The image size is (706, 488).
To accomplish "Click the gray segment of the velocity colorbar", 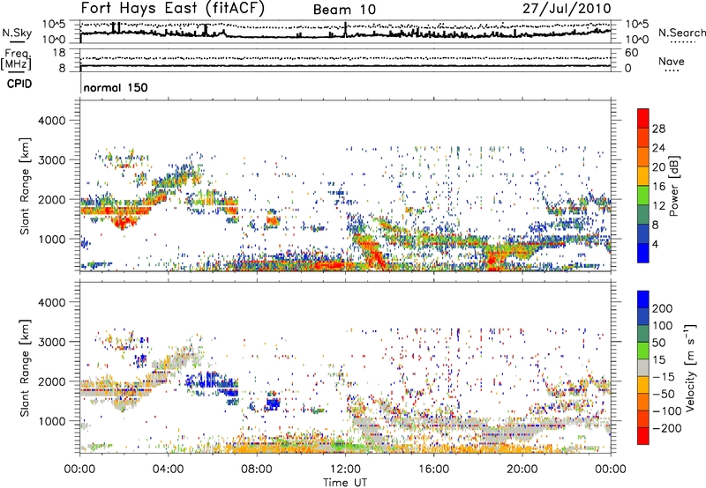I will point(643,367).
